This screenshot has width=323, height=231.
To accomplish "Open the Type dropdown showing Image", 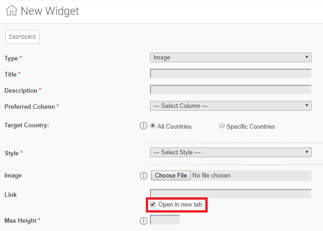I will pyautogui.click(x=231, y=57).
